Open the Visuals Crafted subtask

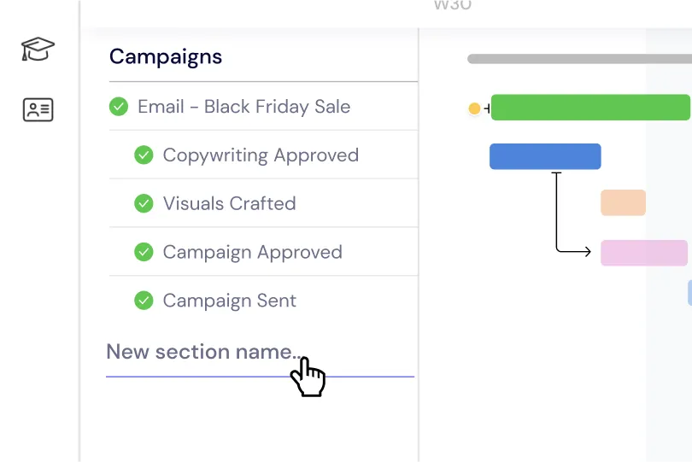pyautogui.click(x=229, y=203)
